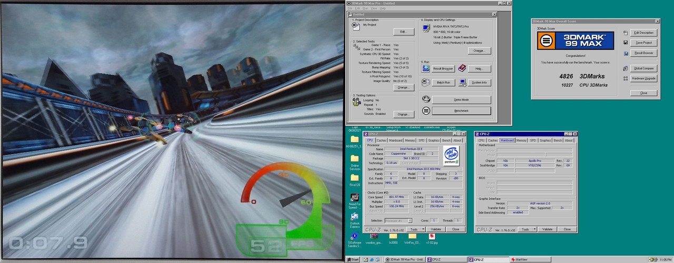Image resolution: width=674 pixels, height=263 pixels.
Task: Click Hardware Upgrade button in score dialog
Action: click(643, 78)
